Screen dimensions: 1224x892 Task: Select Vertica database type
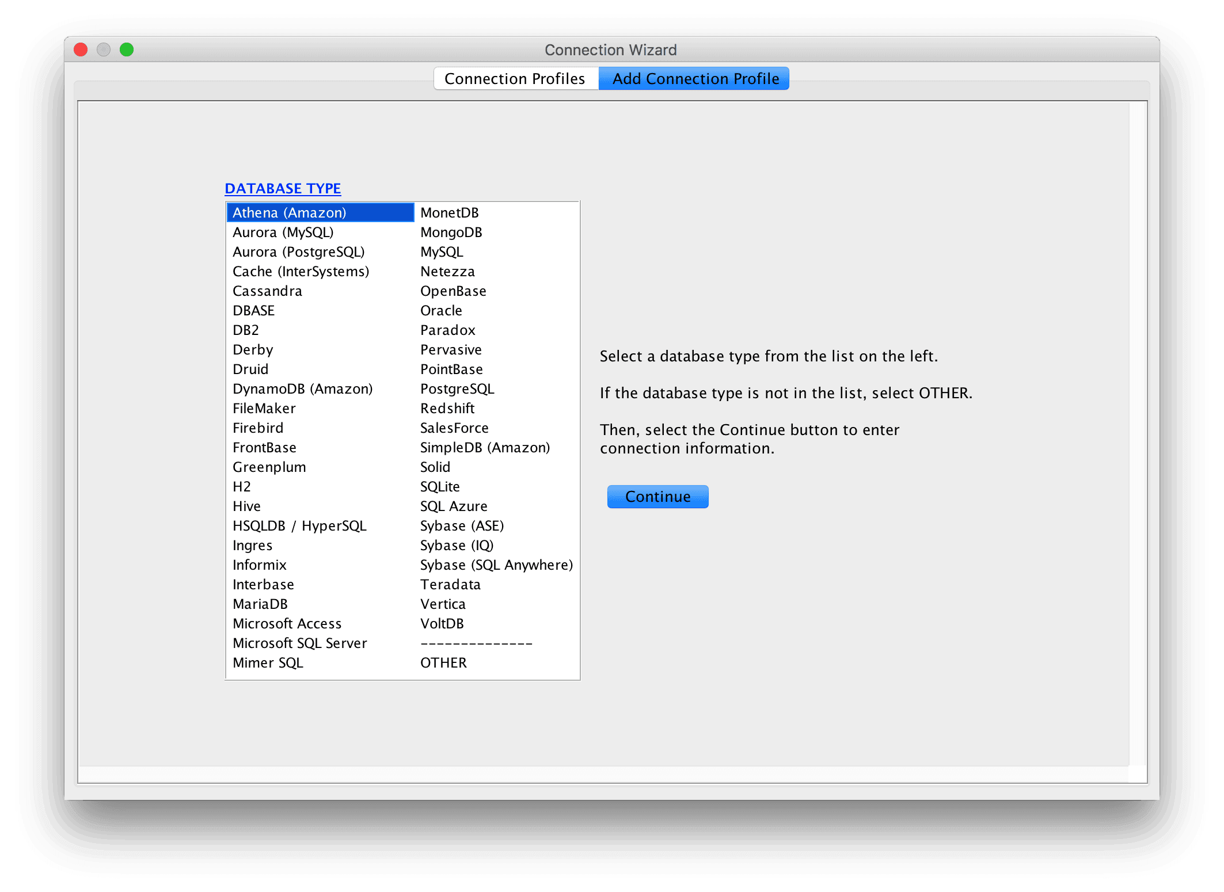coord(496,604)
